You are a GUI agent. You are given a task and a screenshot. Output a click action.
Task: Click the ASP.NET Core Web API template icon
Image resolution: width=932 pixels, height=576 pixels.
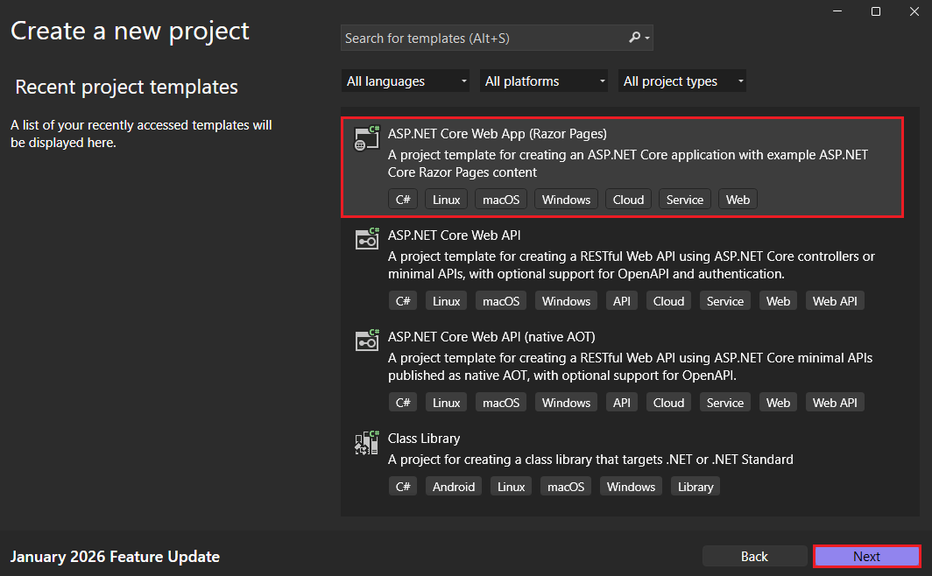click(366, 238)
